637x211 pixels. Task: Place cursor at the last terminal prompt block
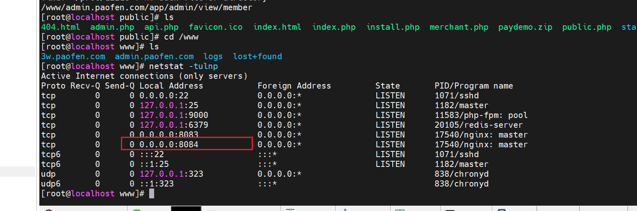(x=152, y=193)
